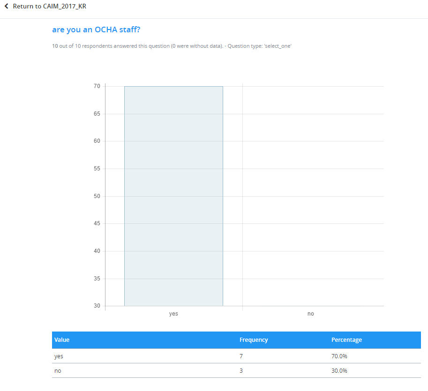Screen dimensions: 428x391
Task: Click the '30' mark on the y-axis
Action: (97, 305)
